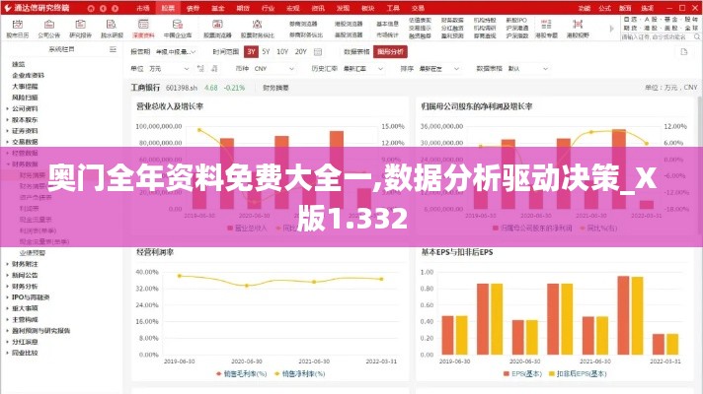This screenshot has height=394, width=703.
Task: Select the 深度资料 deep data icon
Action: tap(143, 29)
